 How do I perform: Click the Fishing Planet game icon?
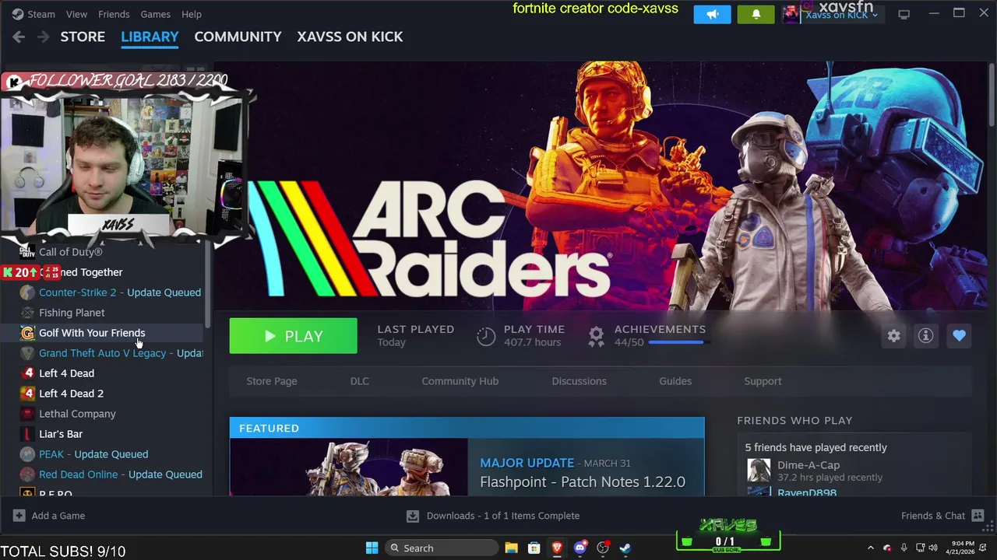[x=27, y=313]
